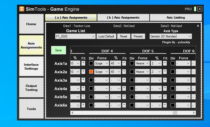
Task: Open Axis1a DOF 5 percent 2 dropdown
Action: tap(156, 63)
